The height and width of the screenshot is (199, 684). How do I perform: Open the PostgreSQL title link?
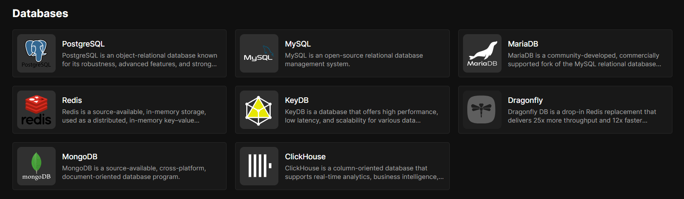tap(83, 44)
